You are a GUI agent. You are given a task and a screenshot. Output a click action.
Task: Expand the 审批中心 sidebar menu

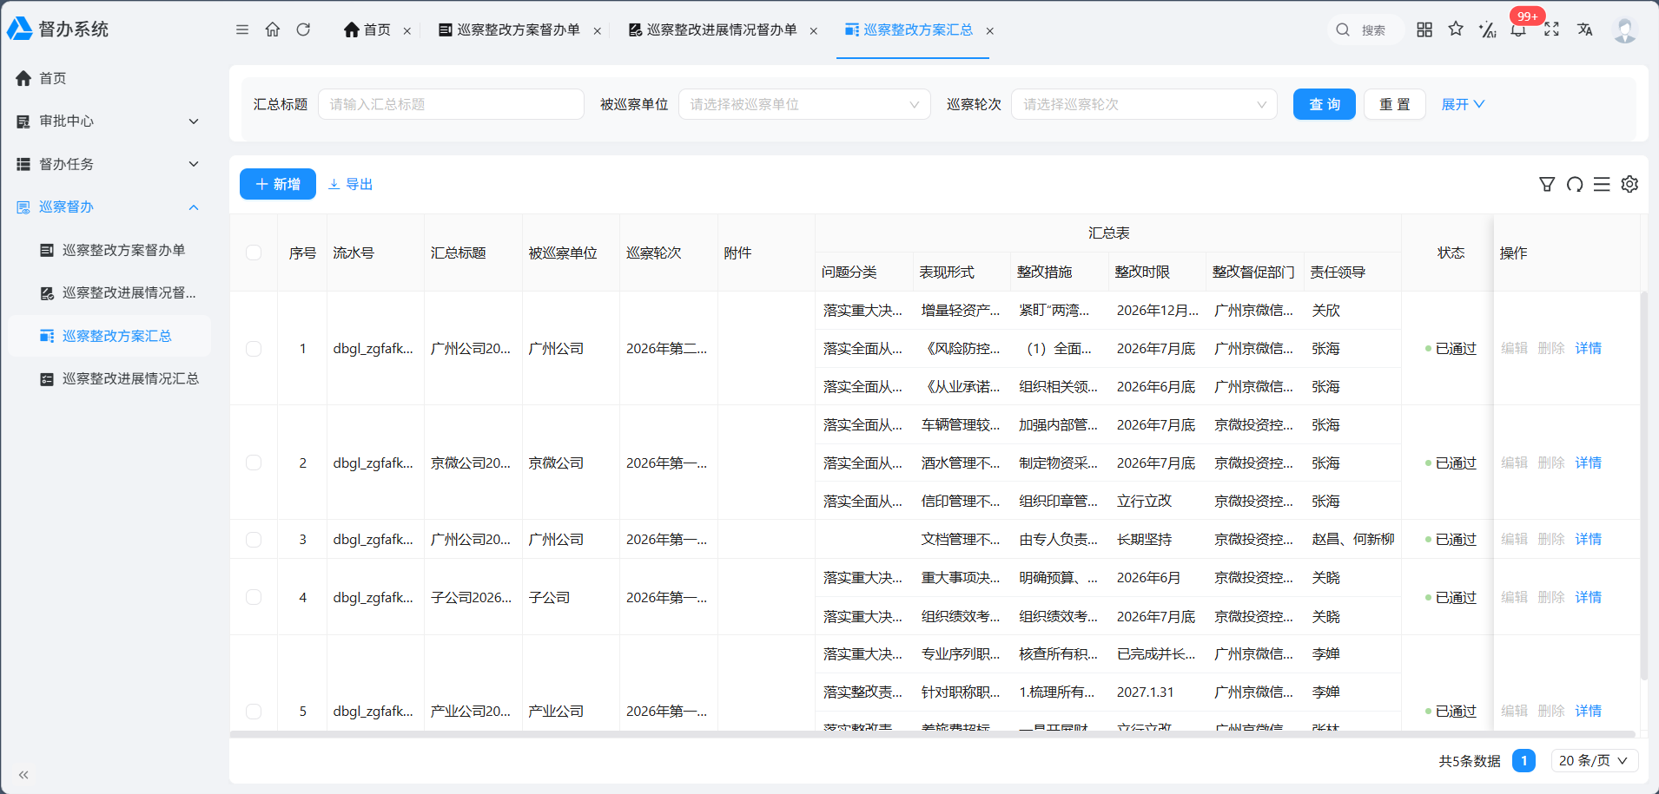click(x=109, y=121)
